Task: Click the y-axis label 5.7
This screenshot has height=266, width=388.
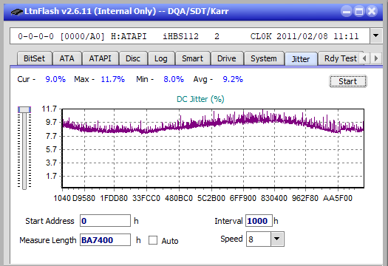Action: pyautogui.click(x=52, y=149)
